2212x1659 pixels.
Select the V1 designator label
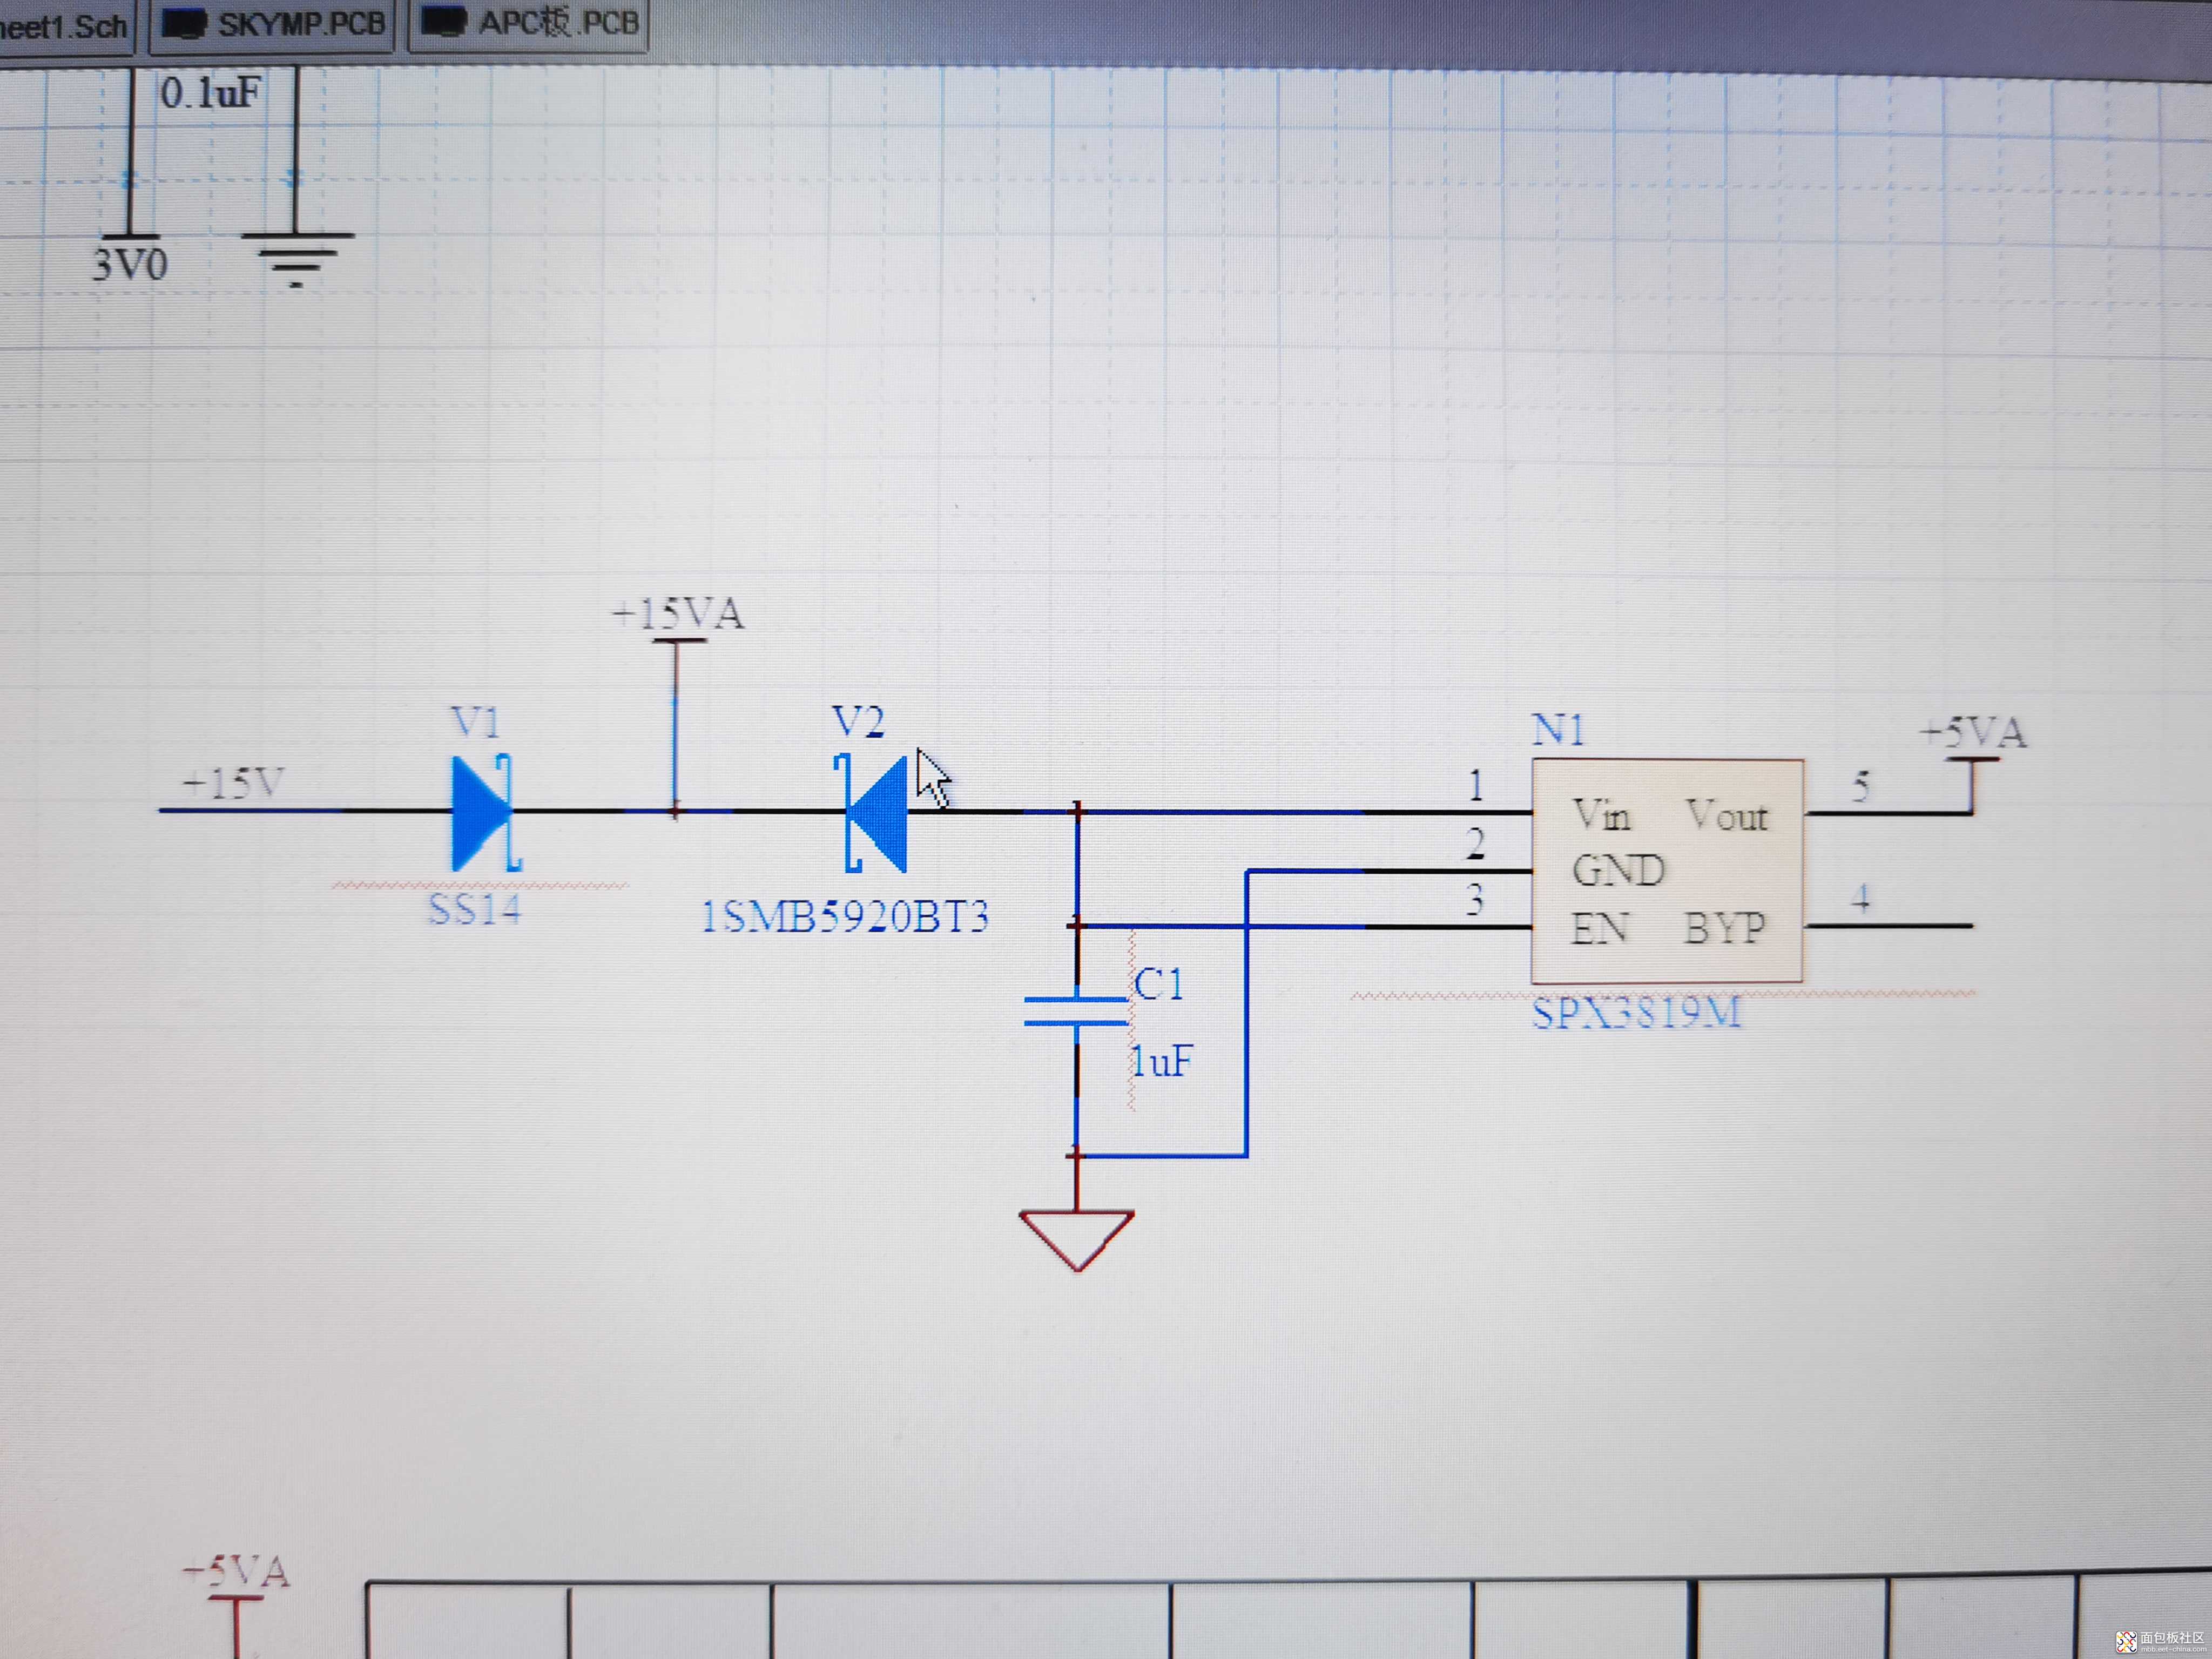pos(475,722)
